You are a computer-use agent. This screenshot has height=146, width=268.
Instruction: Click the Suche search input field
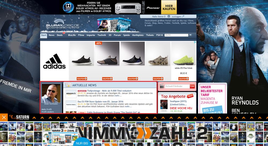pyautogui.click(x=176, y=35)
